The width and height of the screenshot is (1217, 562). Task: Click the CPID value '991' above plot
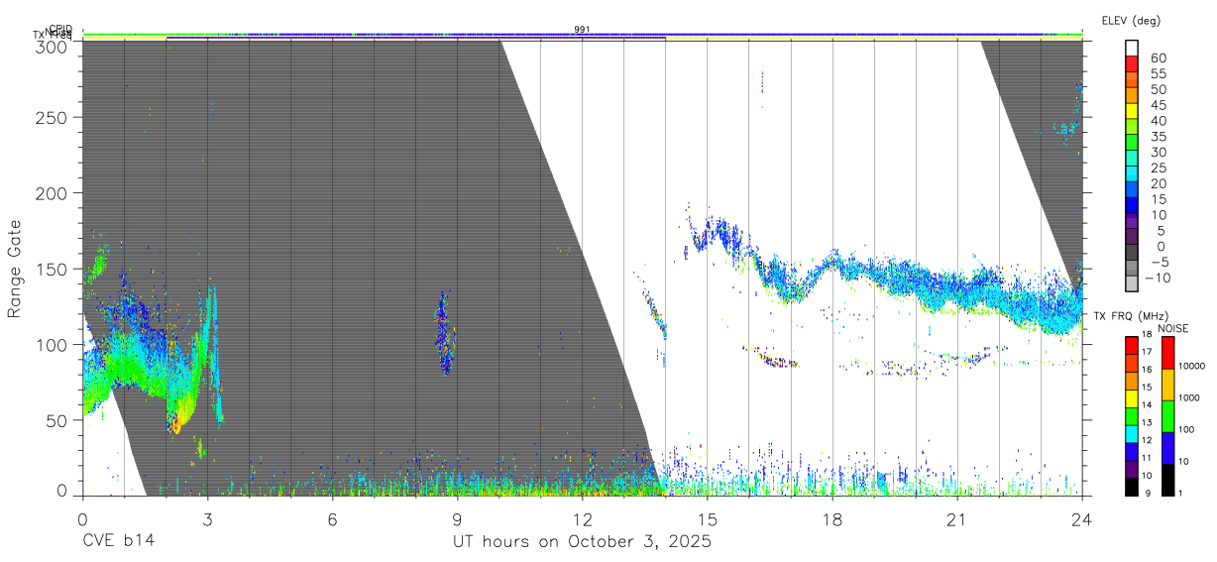[x=583, y=30]
